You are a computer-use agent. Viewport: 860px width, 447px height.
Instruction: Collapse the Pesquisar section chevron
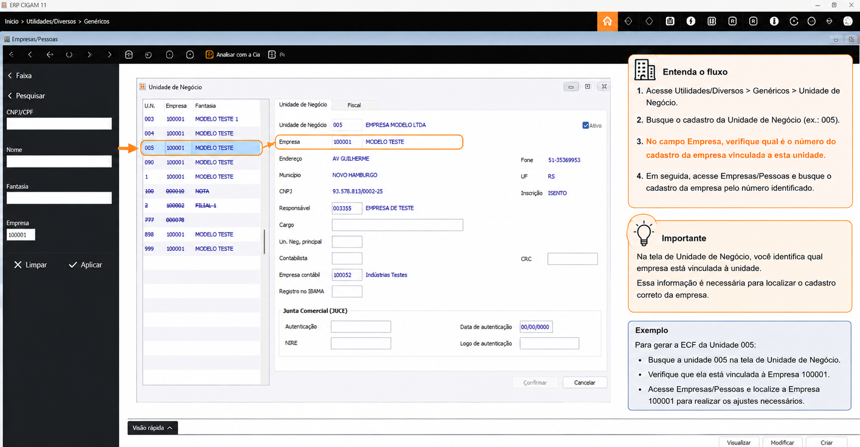(x=10, y=96)
